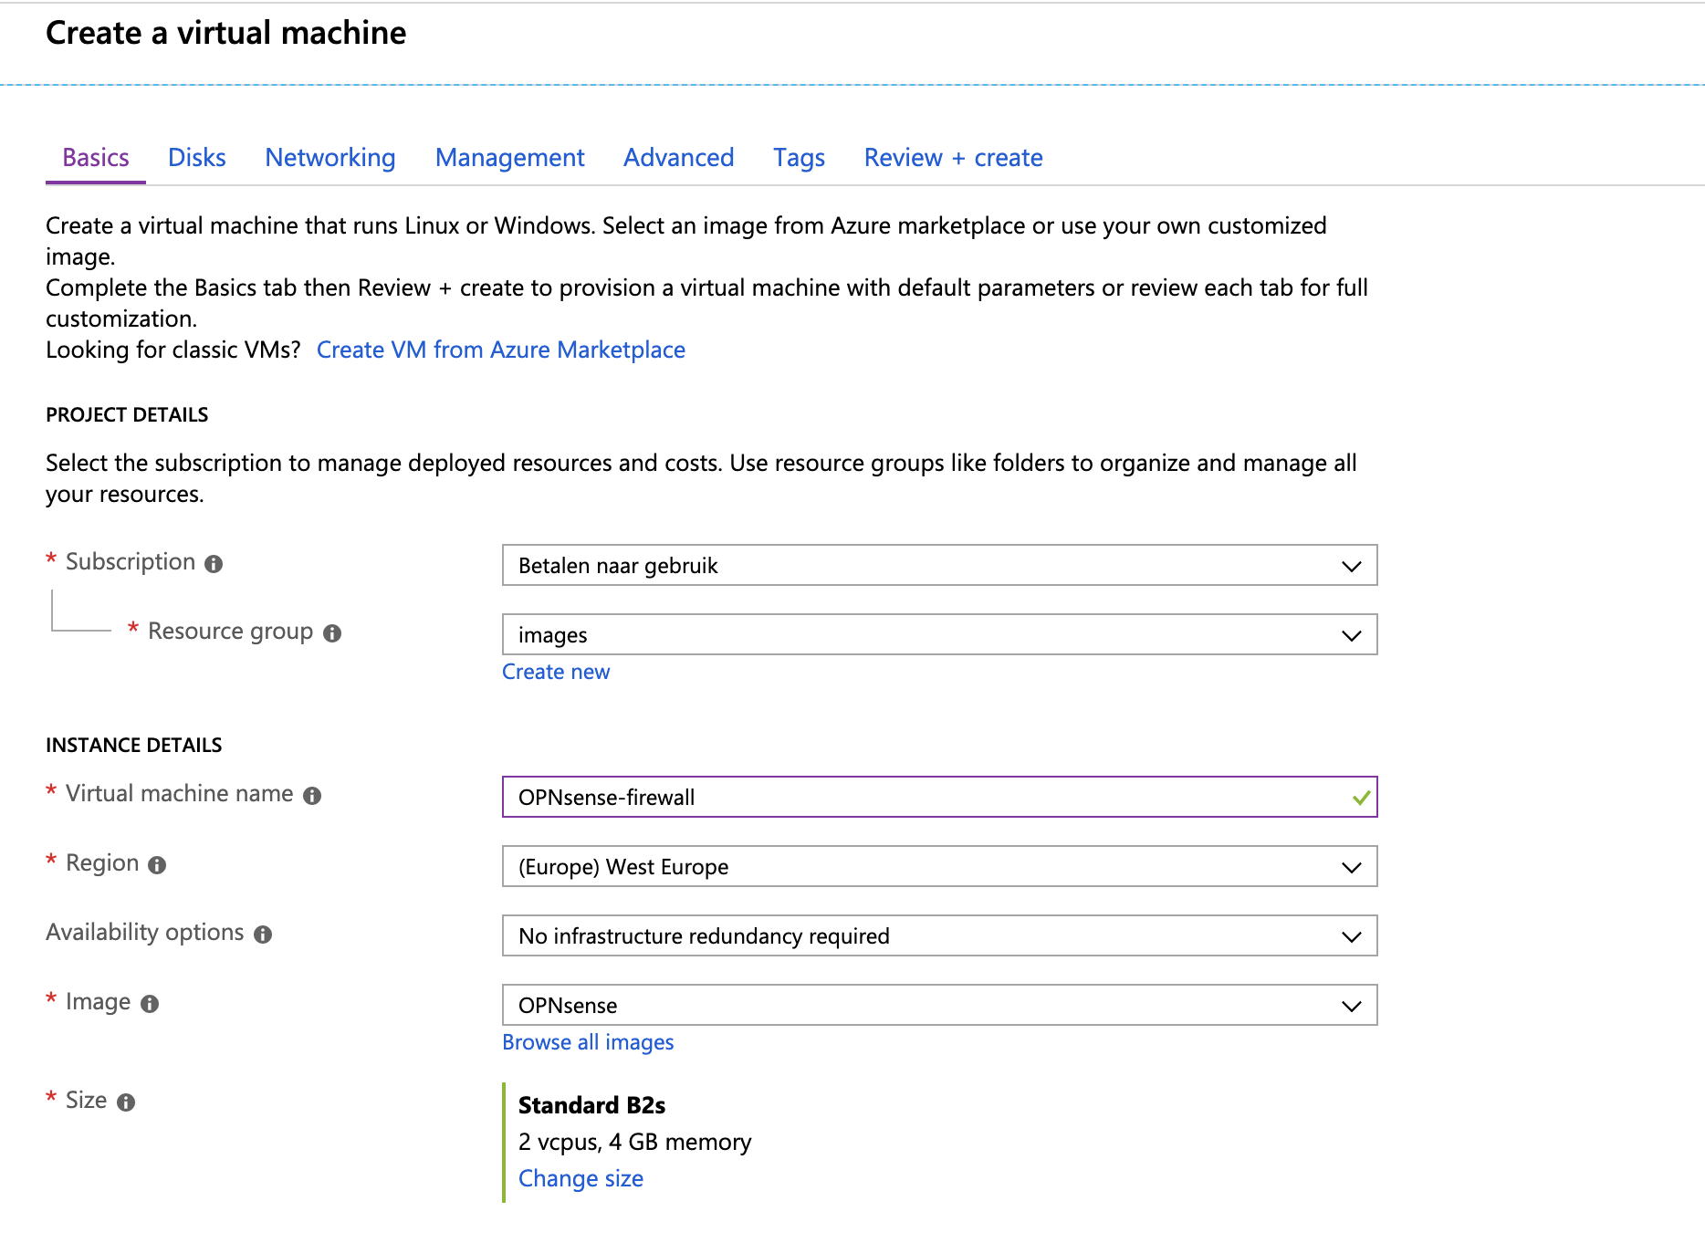Click the Region info icon
Screen dimensions: 1705x1243
157,865
